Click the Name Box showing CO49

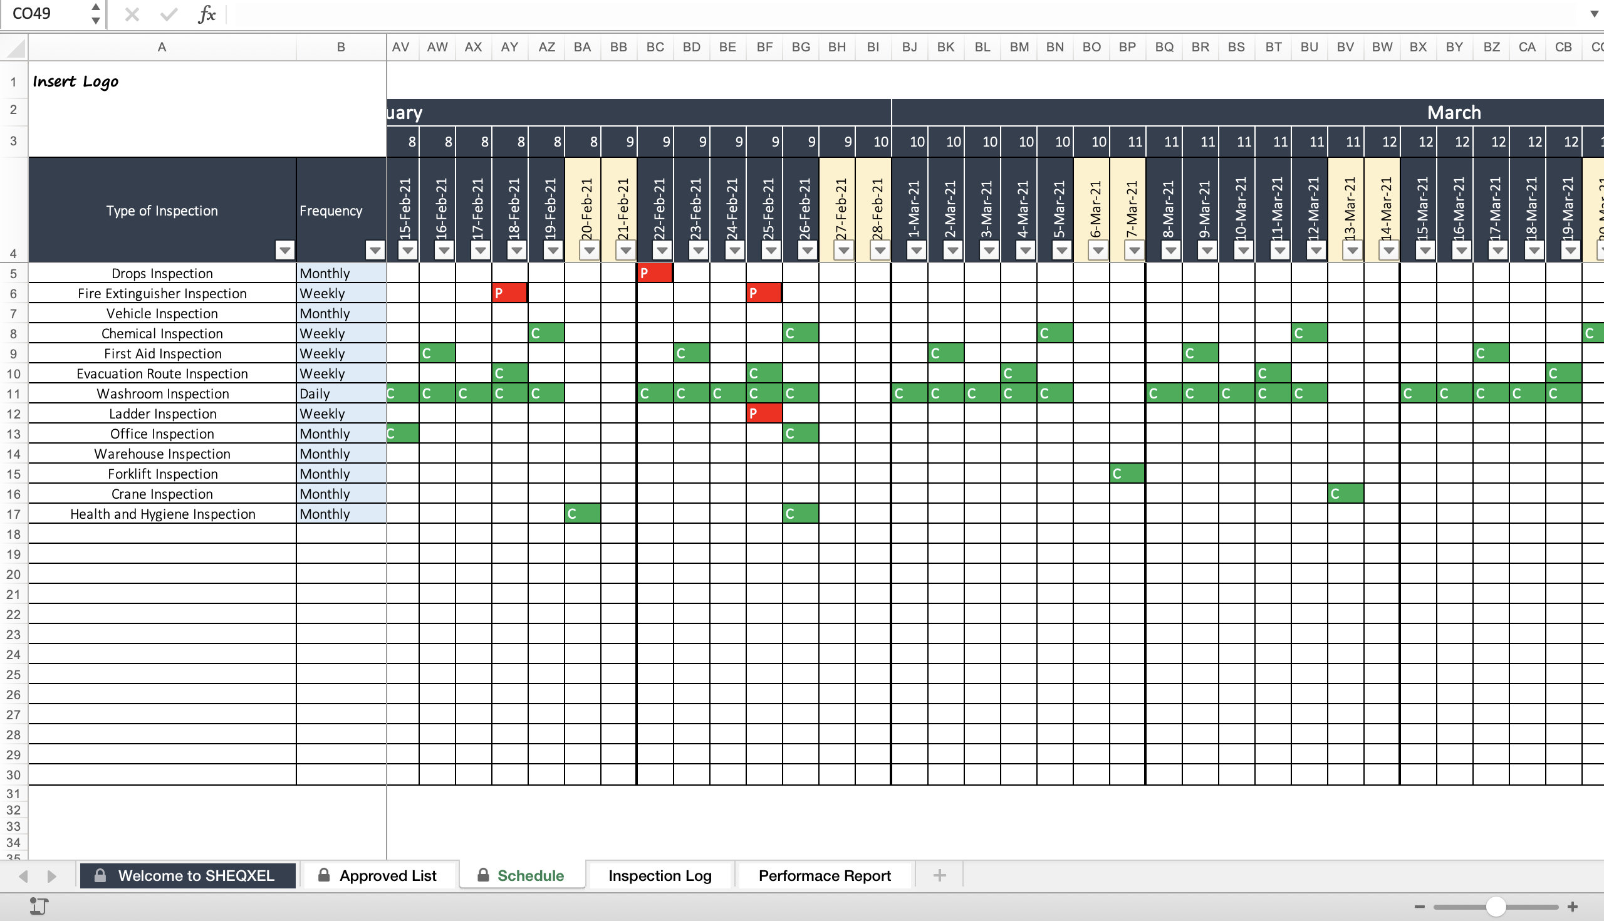click(46, 13)
